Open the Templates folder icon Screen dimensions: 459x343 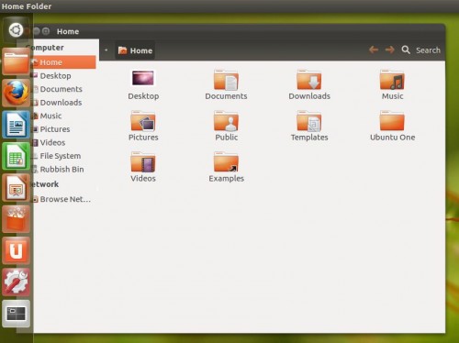[309, 121]
